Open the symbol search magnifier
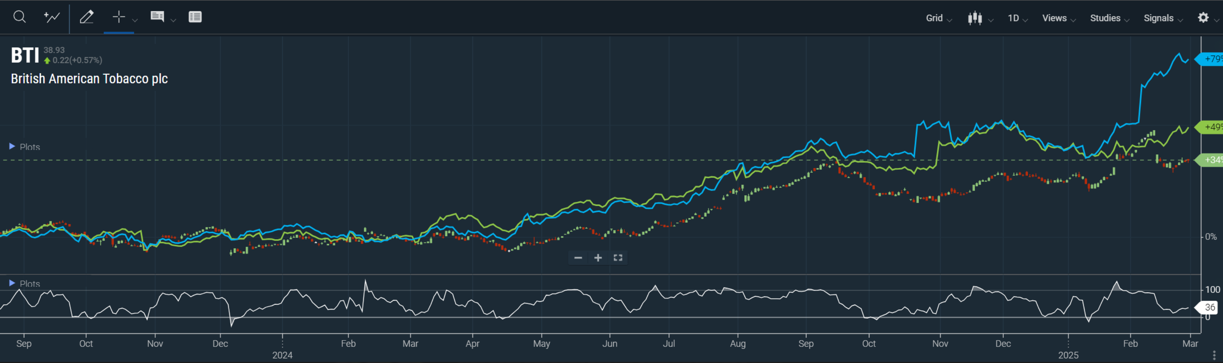The image size is (1223, 363). (19, 17)
